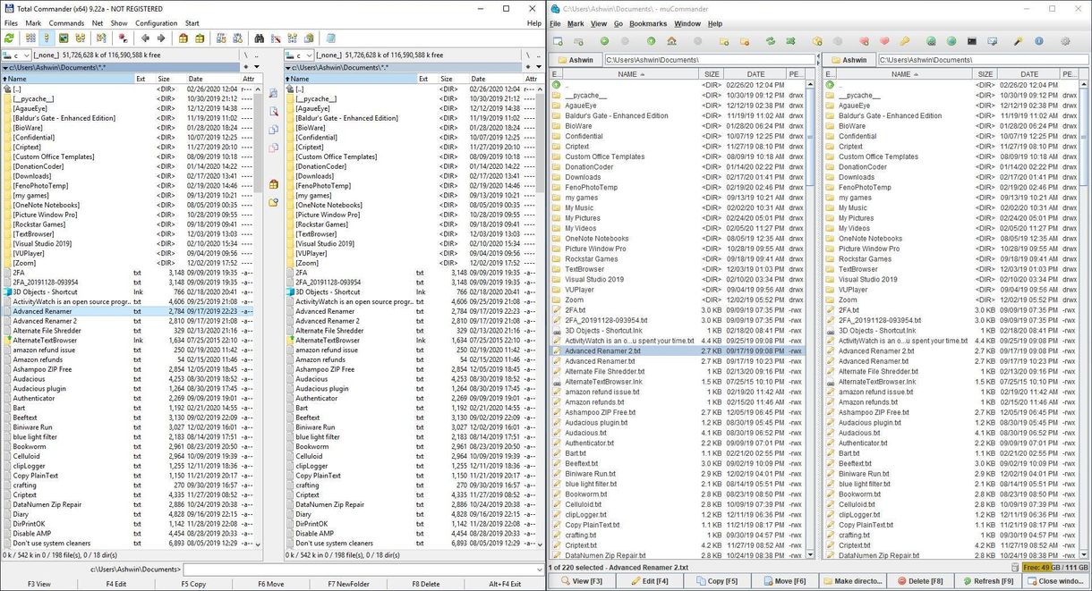Click Total Commander vertical bar new folder icon
This screenshot has height=591, width=1092.
[x=274, y=202]
